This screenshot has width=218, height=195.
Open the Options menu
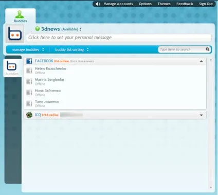pyautogui.click(x=145, y=4)
